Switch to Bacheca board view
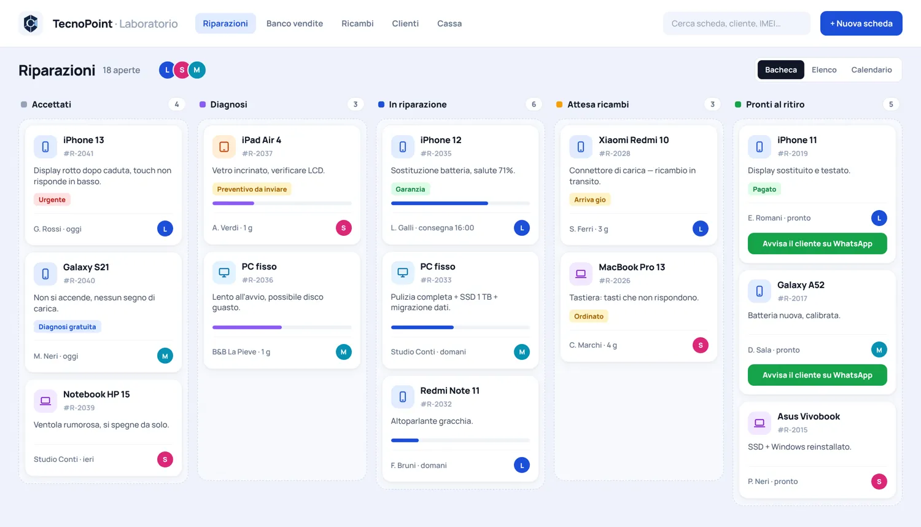Viewport: 921px width, 527px height. (781, 70)
